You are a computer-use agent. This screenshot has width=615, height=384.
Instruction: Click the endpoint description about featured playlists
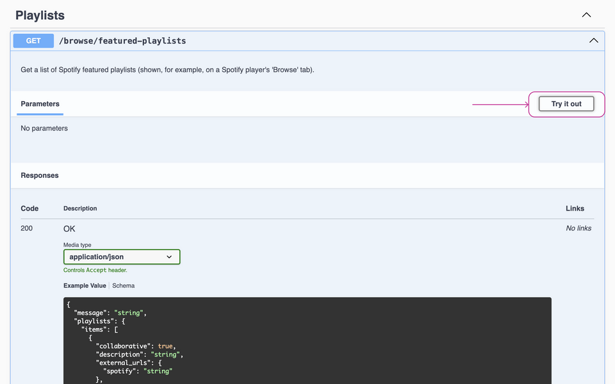click(167, 70)
